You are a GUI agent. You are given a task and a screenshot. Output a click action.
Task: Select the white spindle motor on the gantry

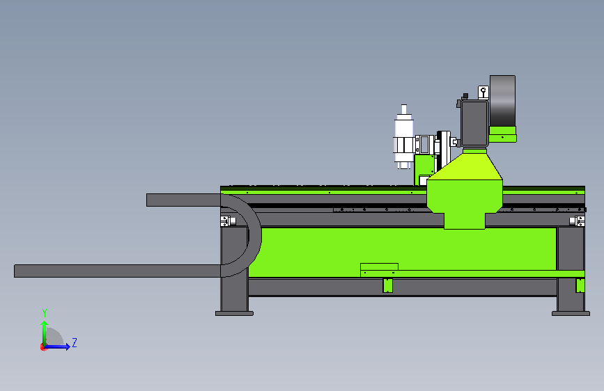(x=403, y=137)
